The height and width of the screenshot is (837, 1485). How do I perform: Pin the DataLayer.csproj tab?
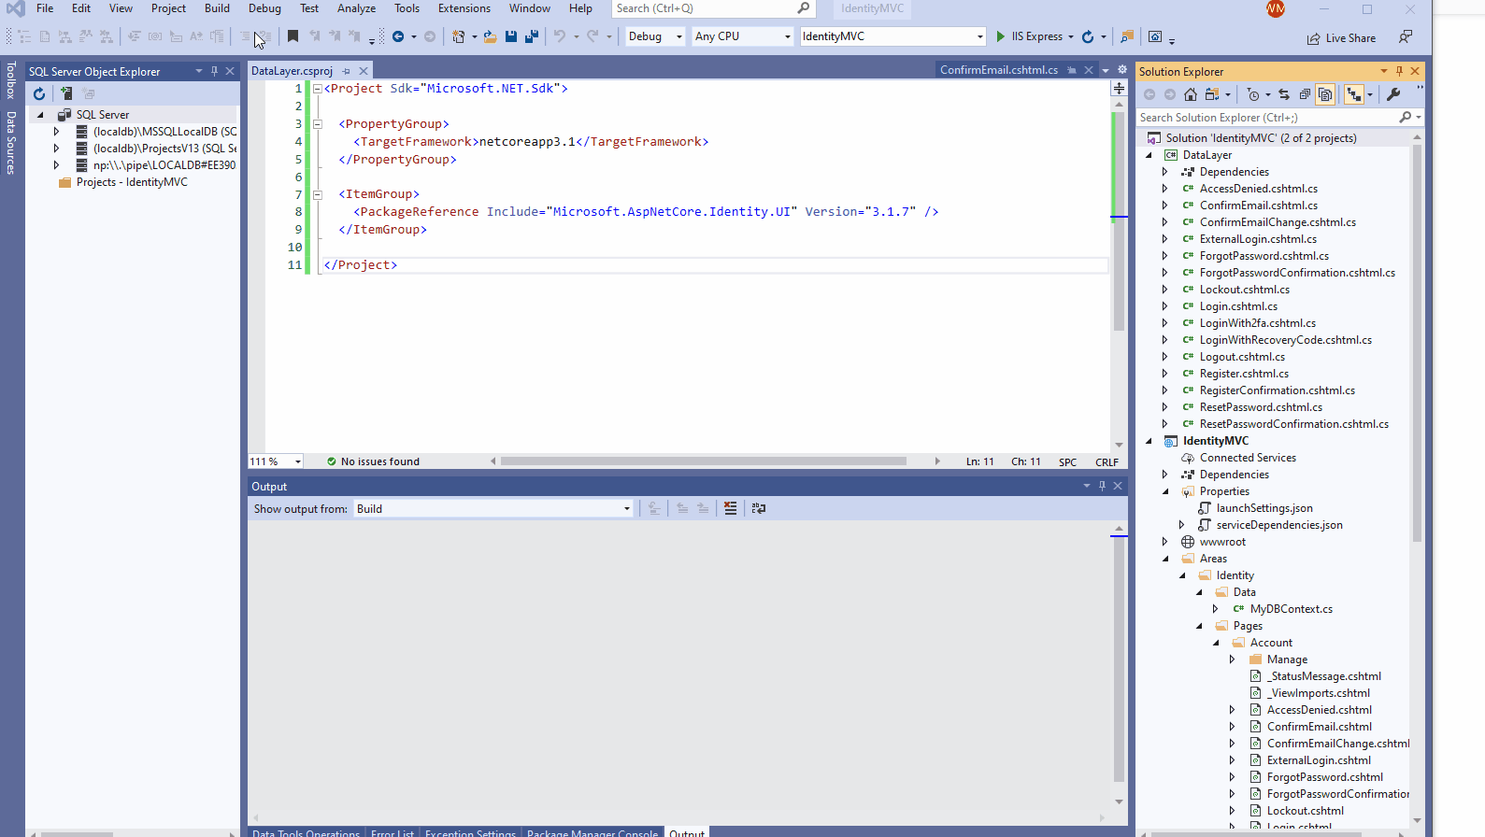click(x=346, y=71)
